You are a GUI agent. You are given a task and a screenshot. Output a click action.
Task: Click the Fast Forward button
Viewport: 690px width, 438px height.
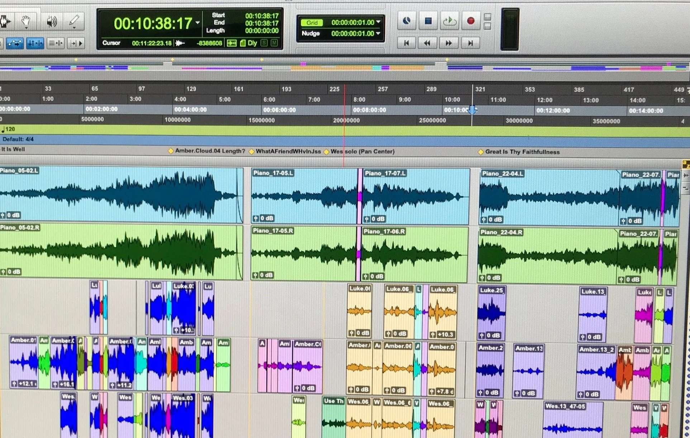(x=449, y=43)
